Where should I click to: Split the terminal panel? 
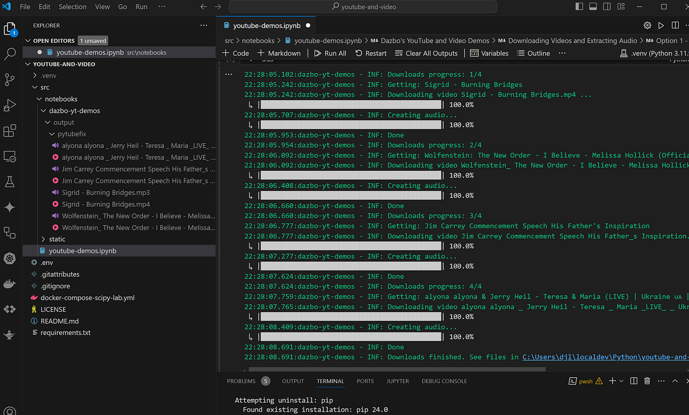pyautogui.click(x=634, y=381)
